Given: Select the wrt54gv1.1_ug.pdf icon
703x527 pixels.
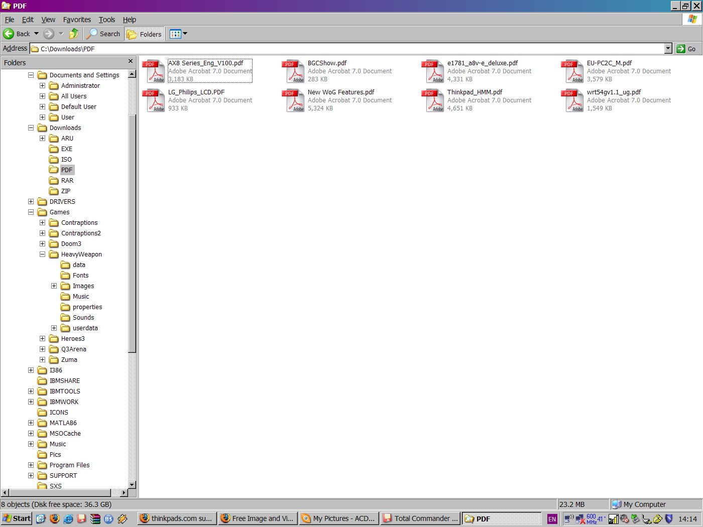Looking at the screenshot, I should point(572,100).
